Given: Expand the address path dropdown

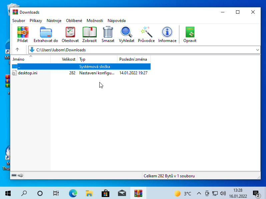Looking at the screenshot, I should (x=257, y=50).
